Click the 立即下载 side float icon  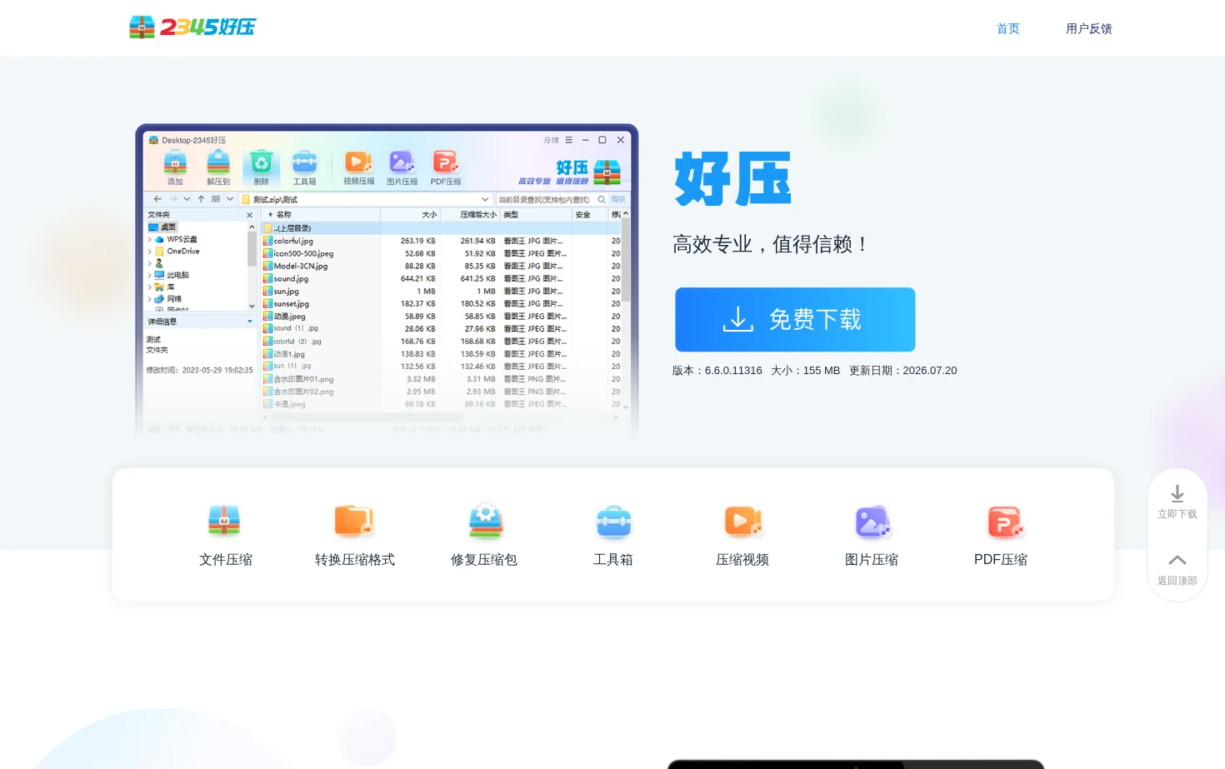(x=1177, y=494)
